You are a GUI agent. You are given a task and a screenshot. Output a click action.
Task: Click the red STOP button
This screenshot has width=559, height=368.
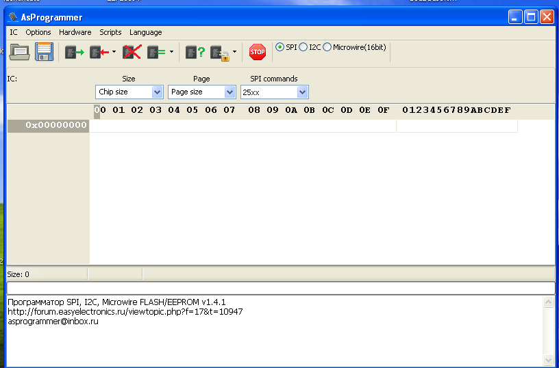click(x=258, y=52)
